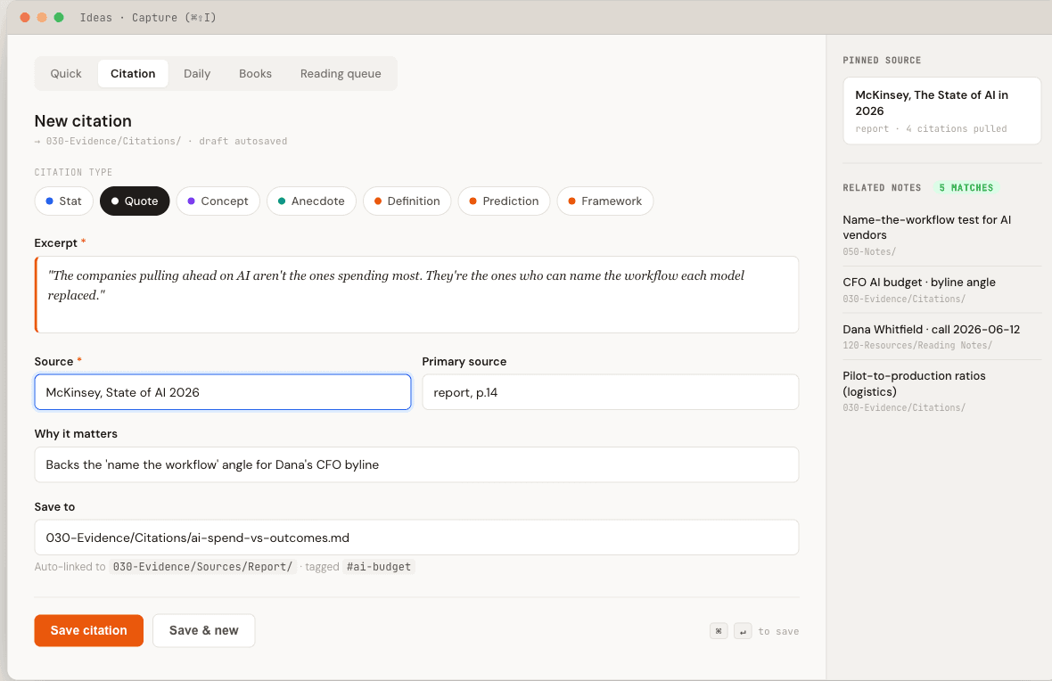Choose the Quote citation type

click(x=135, y=201)
